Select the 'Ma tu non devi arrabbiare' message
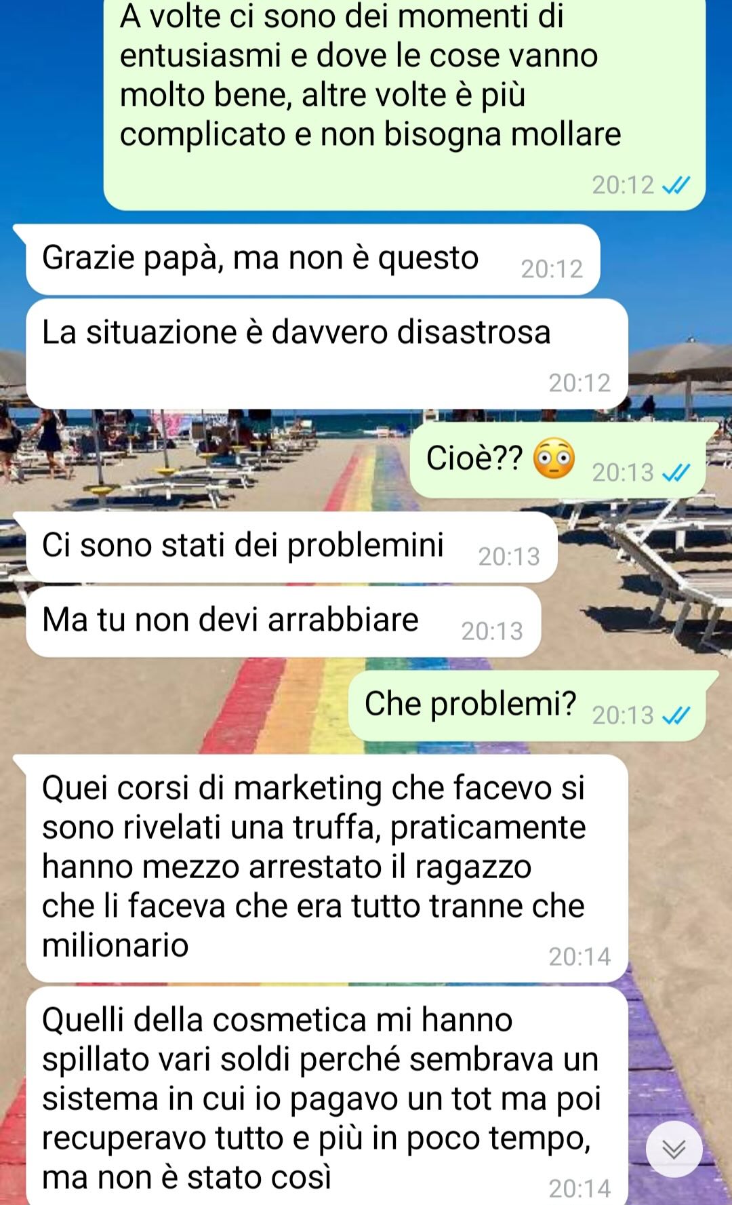This screenshot has width=732, height=1205. point(283,622)
